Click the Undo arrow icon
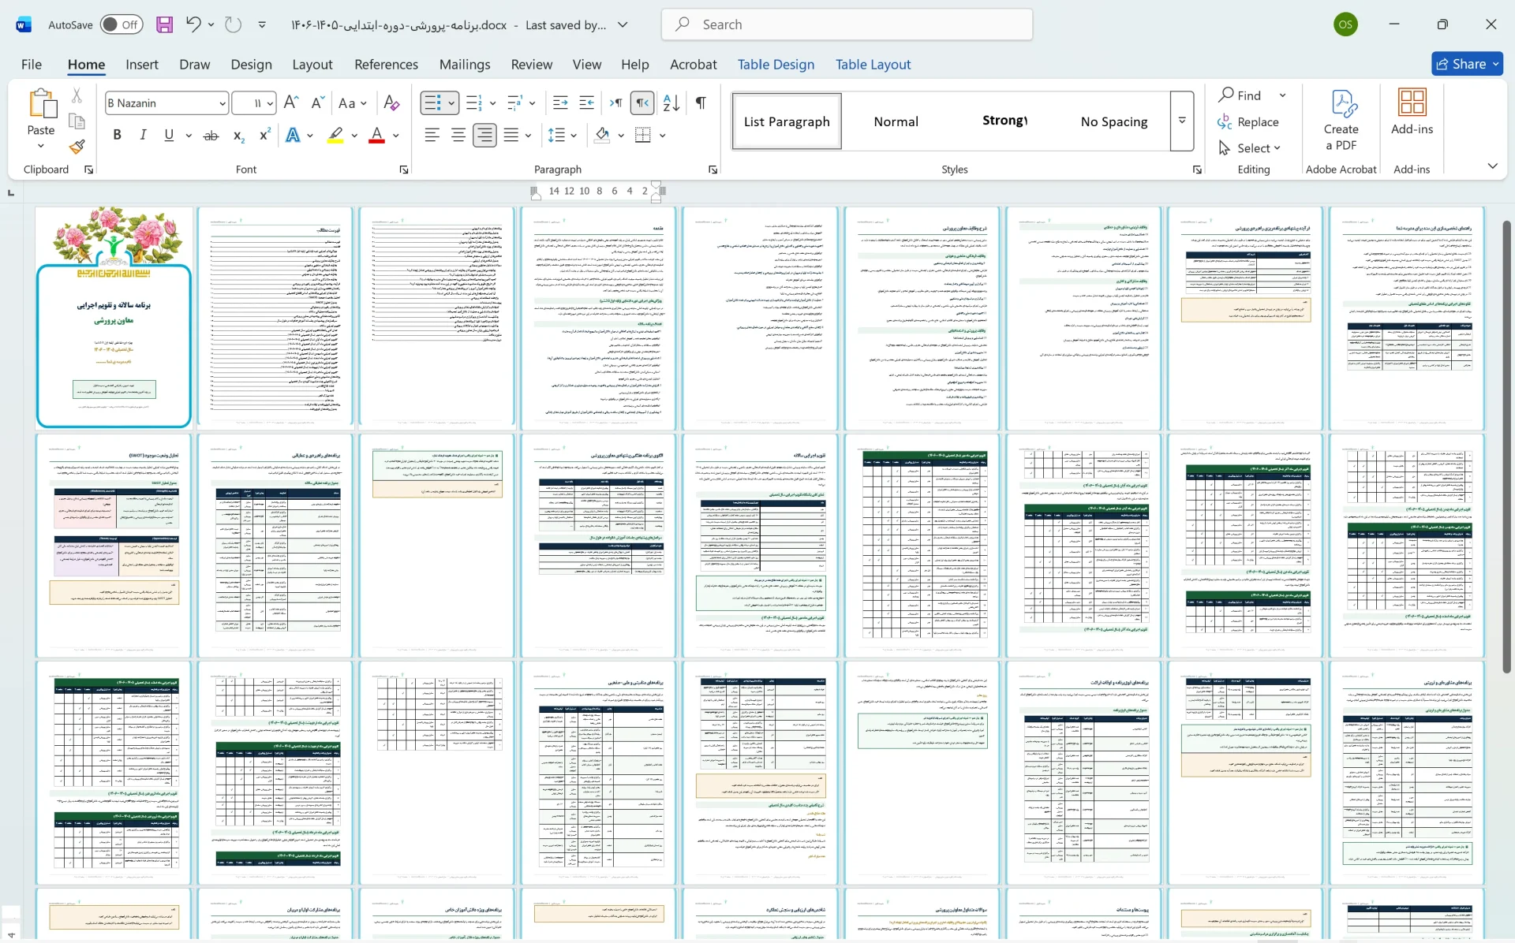This screenshot has width=1515, height=943. 193,24
